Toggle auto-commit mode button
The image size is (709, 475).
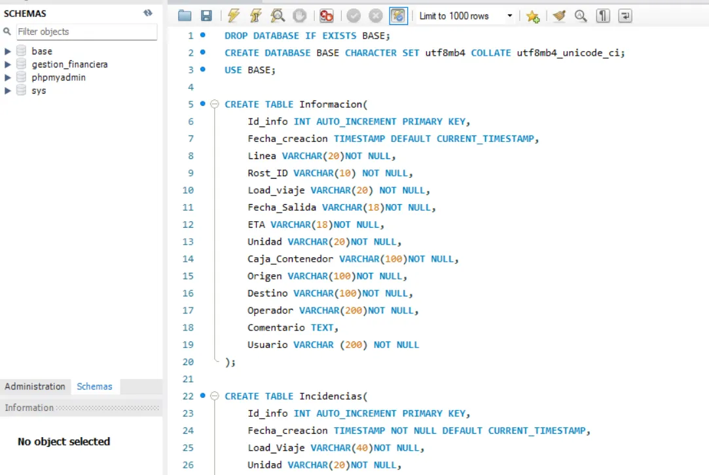click(398, 16)
